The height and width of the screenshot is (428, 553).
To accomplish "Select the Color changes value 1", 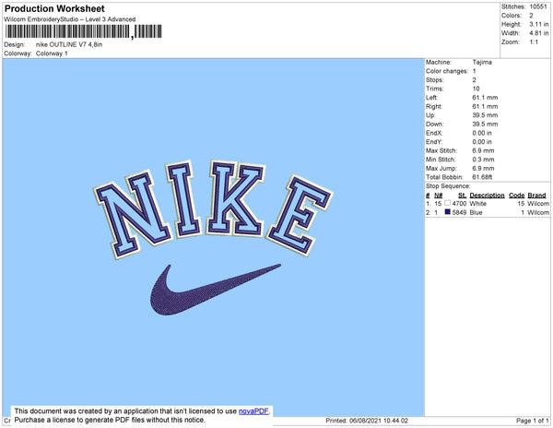I will 475,71.
